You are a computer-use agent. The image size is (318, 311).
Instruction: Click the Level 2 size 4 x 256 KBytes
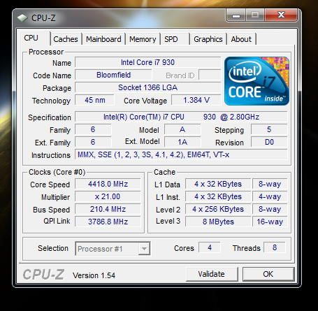218,209
